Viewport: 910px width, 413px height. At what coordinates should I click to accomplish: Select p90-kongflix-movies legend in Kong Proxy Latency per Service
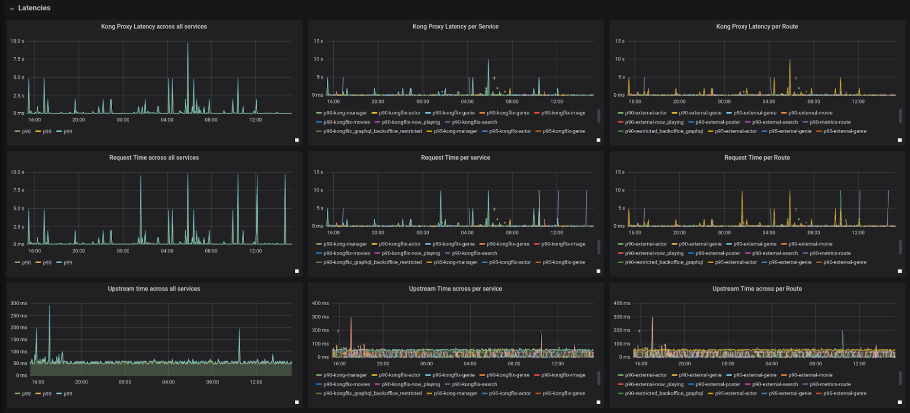(346, 122)
